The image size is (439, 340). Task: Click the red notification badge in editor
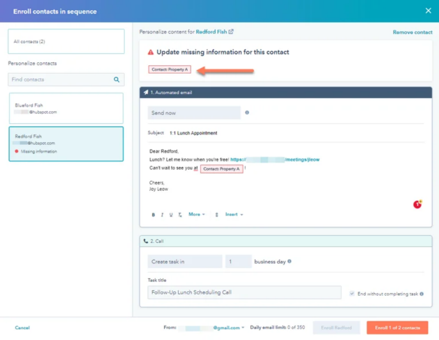click(417, 205)
